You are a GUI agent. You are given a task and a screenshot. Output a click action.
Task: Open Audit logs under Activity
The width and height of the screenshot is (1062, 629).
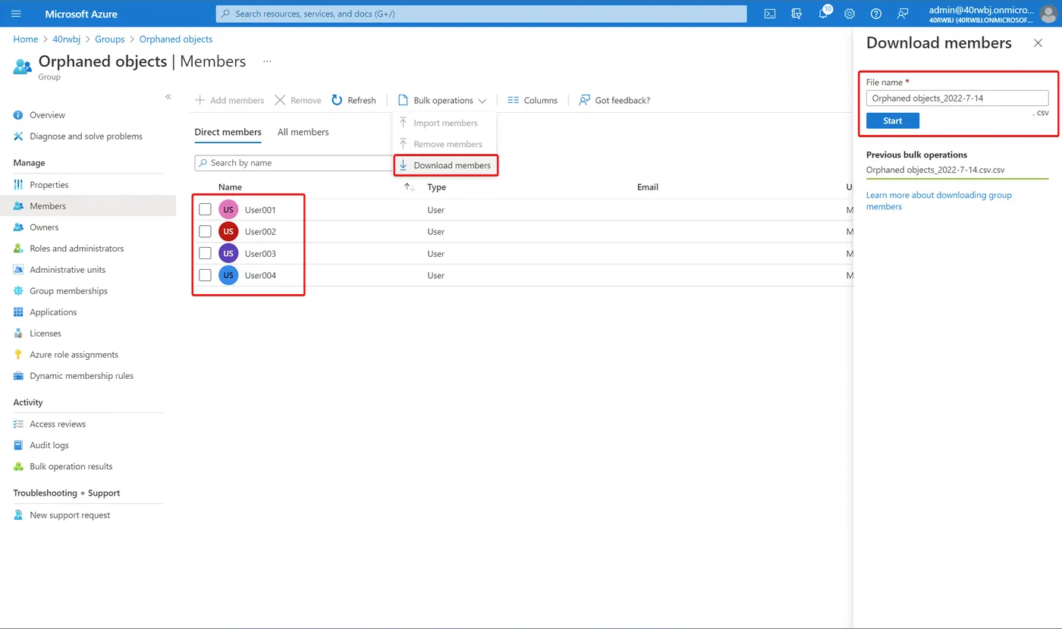pyautogui.click(x=49, y=446)
